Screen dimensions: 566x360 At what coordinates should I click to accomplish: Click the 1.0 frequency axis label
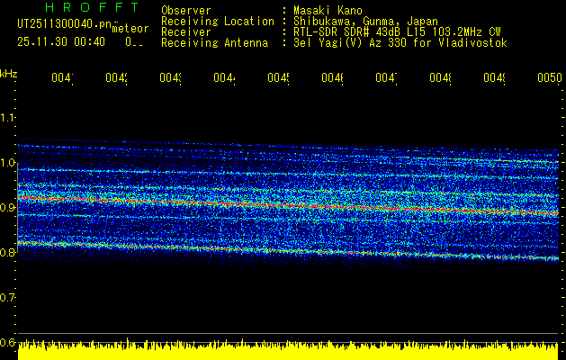coord(7,163)
